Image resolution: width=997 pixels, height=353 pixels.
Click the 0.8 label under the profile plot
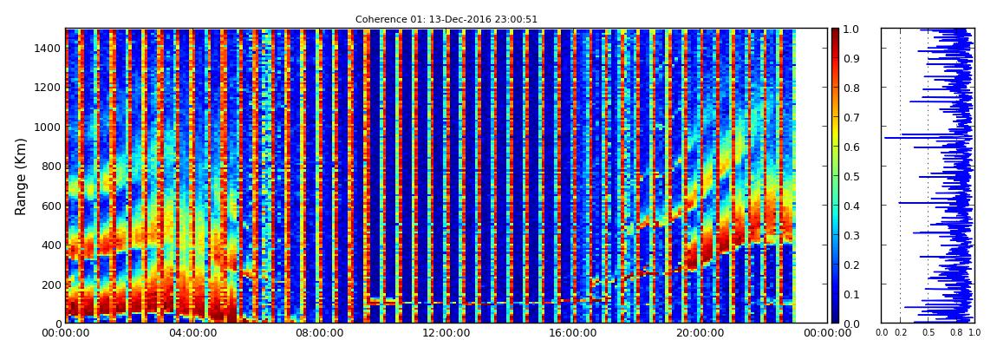[956, 333]
